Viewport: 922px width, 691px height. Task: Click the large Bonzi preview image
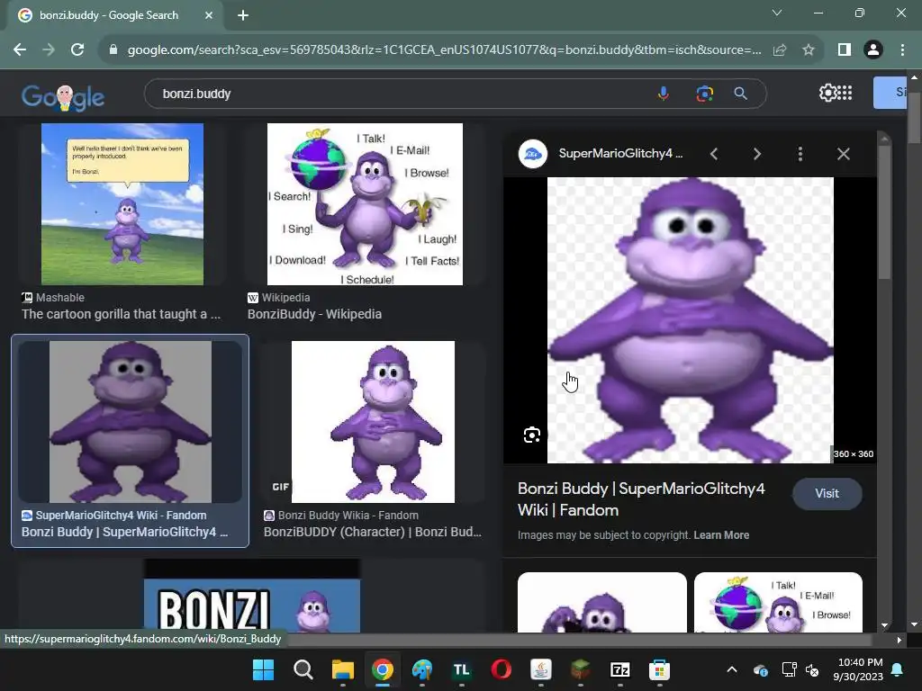690,320
